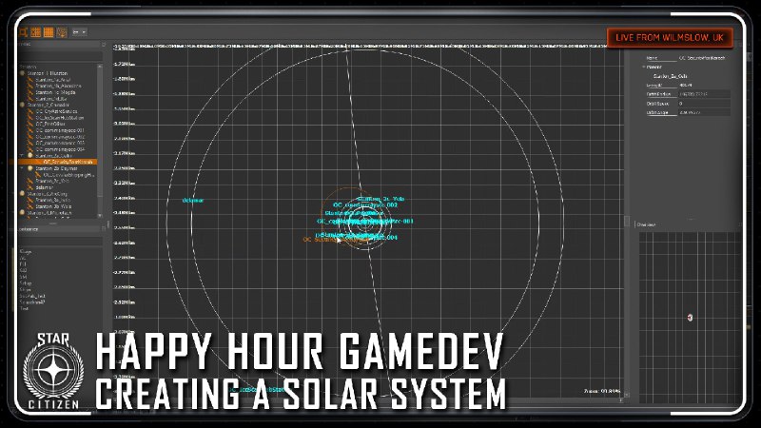The height and width of the screenshot is (428, 761).
Task: Click the first orange select-frame toolbar icon
Action: click(x=23, y=32)
